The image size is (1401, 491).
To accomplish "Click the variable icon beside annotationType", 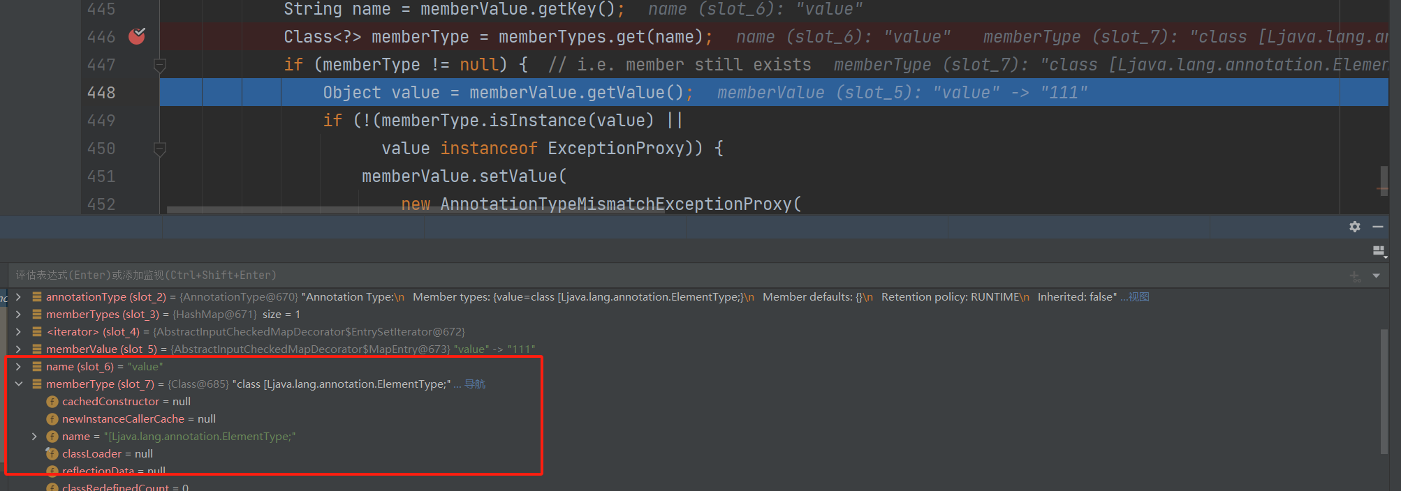I will point(37,297).
